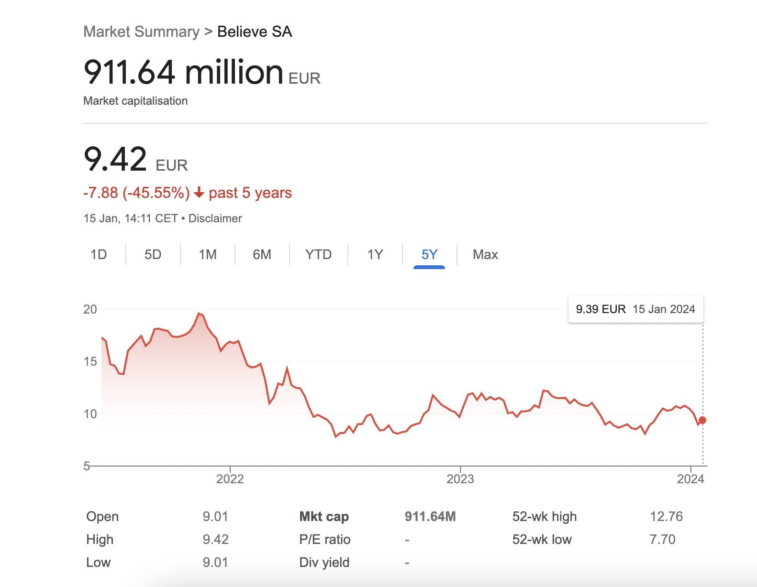The width and height of the screenshot is (757, 587).
Task: Click the 9.39 EUR tooltip box
Action: (x=635, y=309)
